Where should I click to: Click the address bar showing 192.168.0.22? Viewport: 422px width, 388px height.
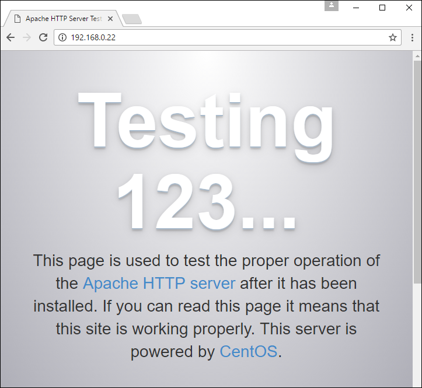click(x=228, y=37)
